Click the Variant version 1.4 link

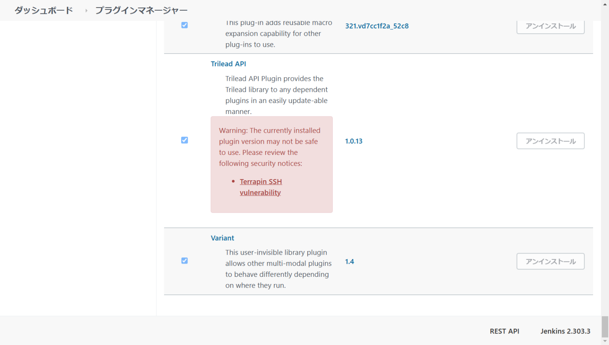(x=349, y=261)
